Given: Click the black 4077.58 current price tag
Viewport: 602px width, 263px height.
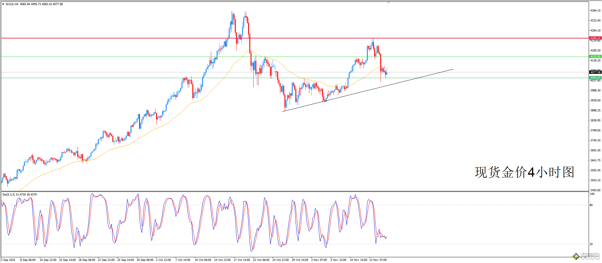Looking at the screenshot, I should point(595,72).
